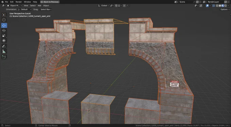Screen dimensions: 231x127
Task: Open the Options dropdown
Action: click(225, 10)
